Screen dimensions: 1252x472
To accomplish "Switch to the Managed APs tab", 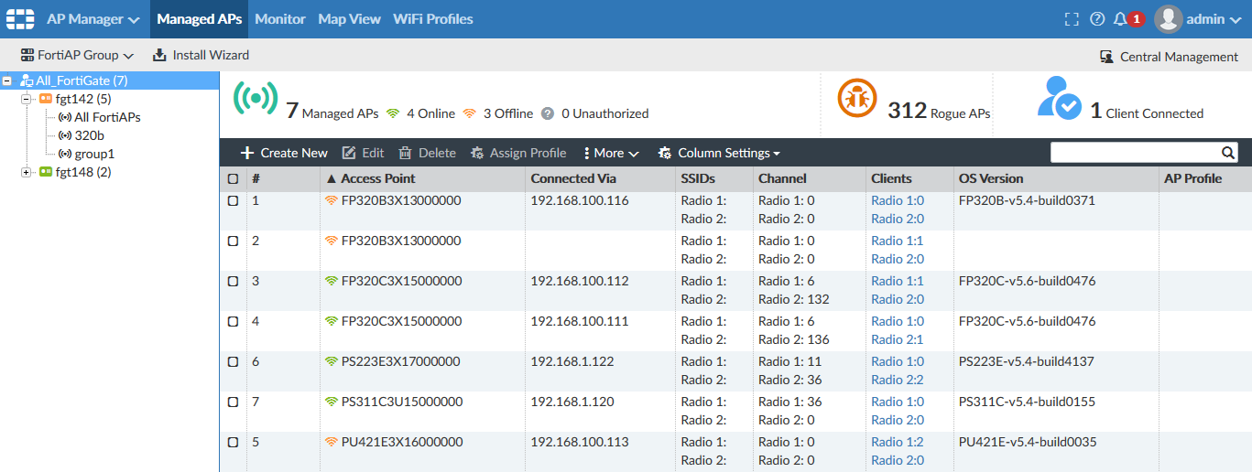I will point(200,19).
